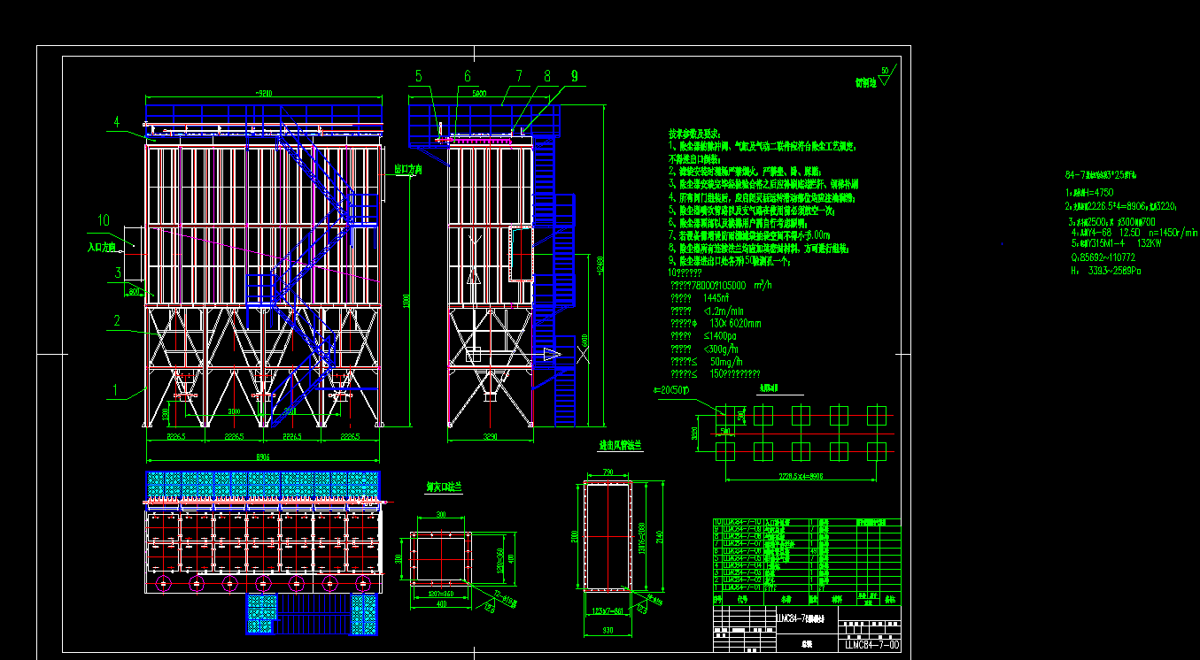1200x660 pixels.
Task: Pick the 2226.5*4=8906 note line on the right
Action: tap(1119, 205)
